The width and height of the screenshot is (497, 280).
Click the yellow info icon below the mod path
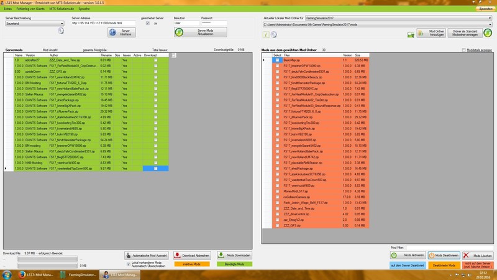pyautogui.click(x=265, y=34)
